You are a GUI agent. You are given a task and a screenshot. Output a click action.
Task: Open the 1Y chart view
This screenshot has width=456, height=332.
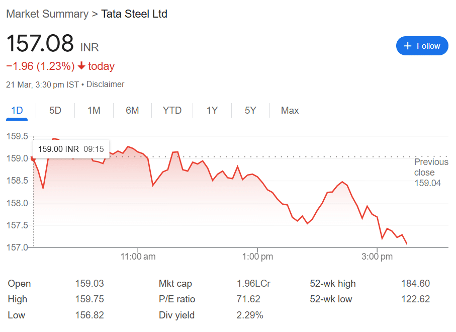point(212,111)
